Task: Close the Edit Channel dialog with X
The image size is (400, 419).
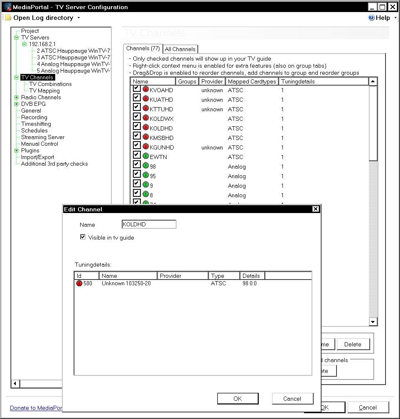Action: pyautogui.click(x=316, y=209)
